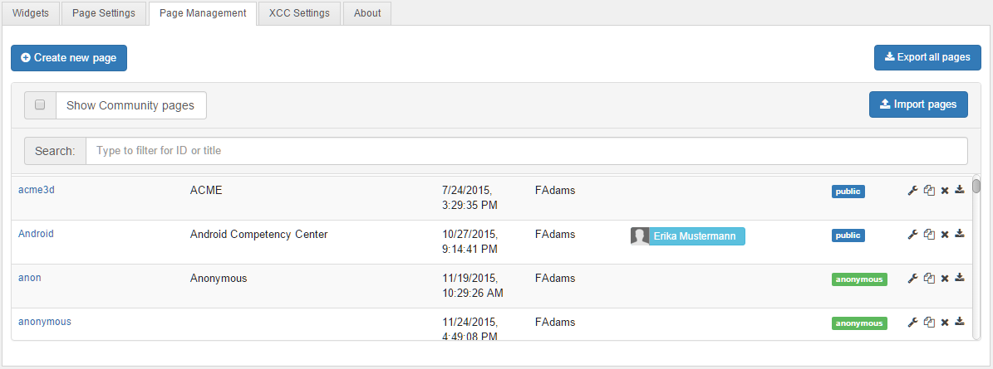Click wrench icon on anonymous row
The width and height of the screenshot is (993, 369).
tap(912, 323)
